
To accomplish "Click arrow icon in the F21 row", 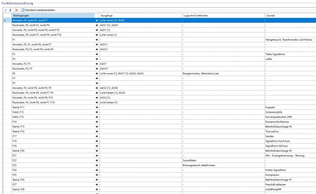I will [97, 156].
